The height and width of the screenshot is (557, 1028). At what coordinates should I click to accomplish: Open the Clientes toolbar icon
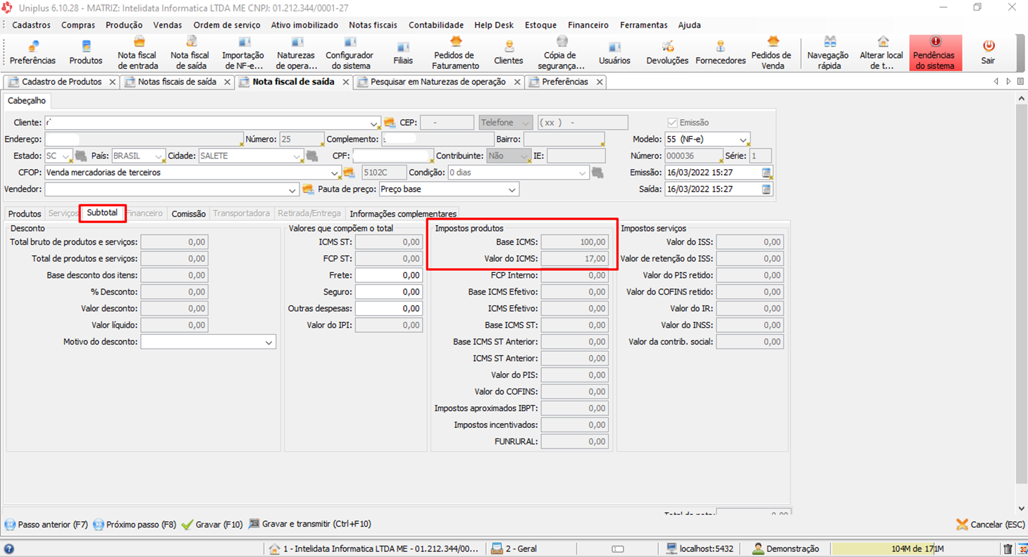509,53
